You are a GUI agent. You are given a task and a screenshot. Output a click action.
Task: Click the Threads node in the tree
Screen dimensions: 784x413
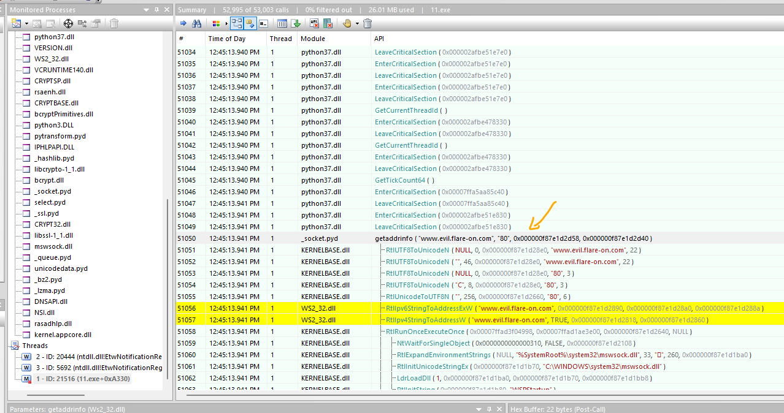[x=35, y=346]
